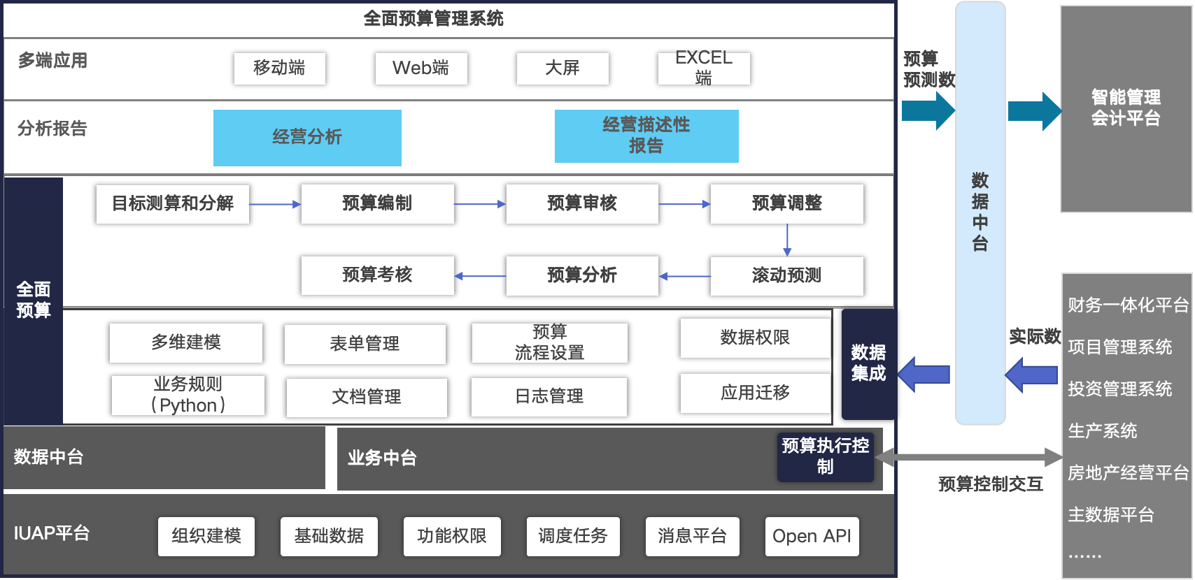The image size is (1195, 580).
Task: Select the Open API box
Action: (x=812, y=537)
